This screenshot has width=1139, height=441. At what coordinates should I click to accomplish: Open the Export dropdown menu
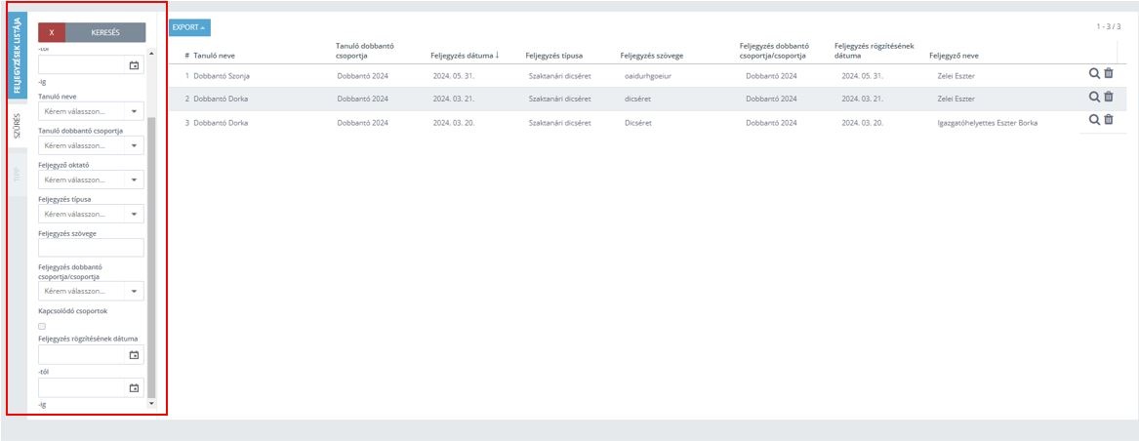click(189, 27)
